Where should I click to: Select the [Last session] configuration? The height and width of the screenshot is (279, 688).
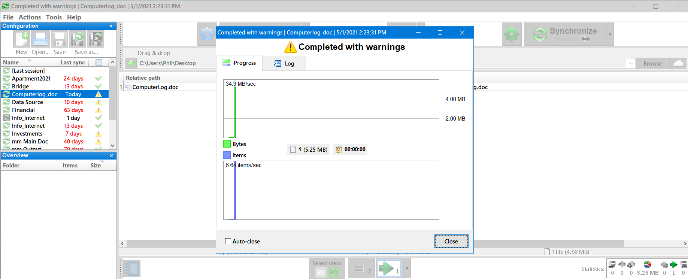55,70
